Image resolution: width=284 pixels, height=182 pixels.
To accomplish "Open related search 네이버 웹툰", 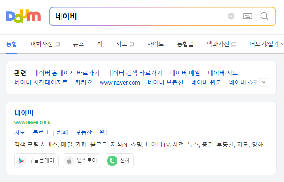I will click(x=206, y=82).
